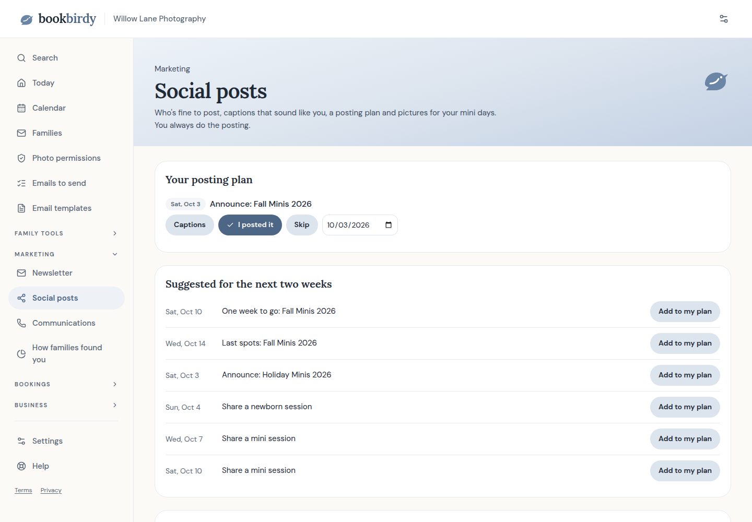This screenshot has width=752, height=522.
Task: Click the Newsletter envelope icon
Action: 21,273
